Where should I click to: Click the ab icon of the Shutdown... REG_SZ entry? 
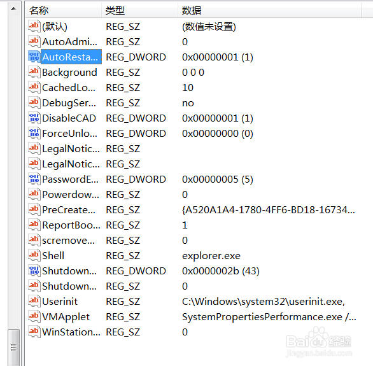pyautogui.click(x=34, y=286)
